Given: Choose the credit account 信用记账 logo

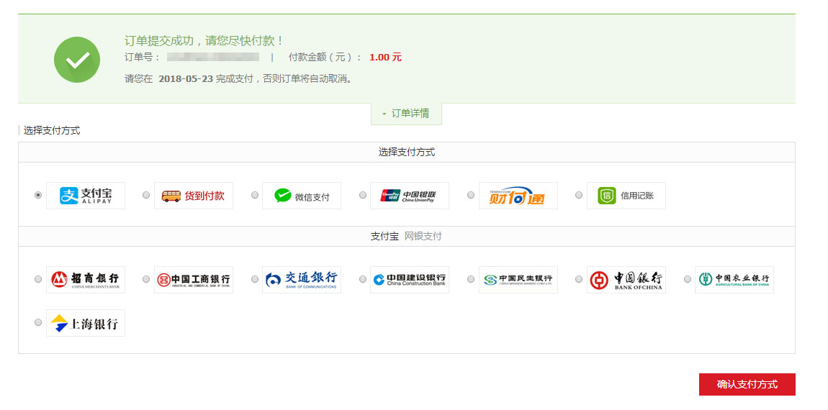Looking at the screenshot, I should click(626, 195).
